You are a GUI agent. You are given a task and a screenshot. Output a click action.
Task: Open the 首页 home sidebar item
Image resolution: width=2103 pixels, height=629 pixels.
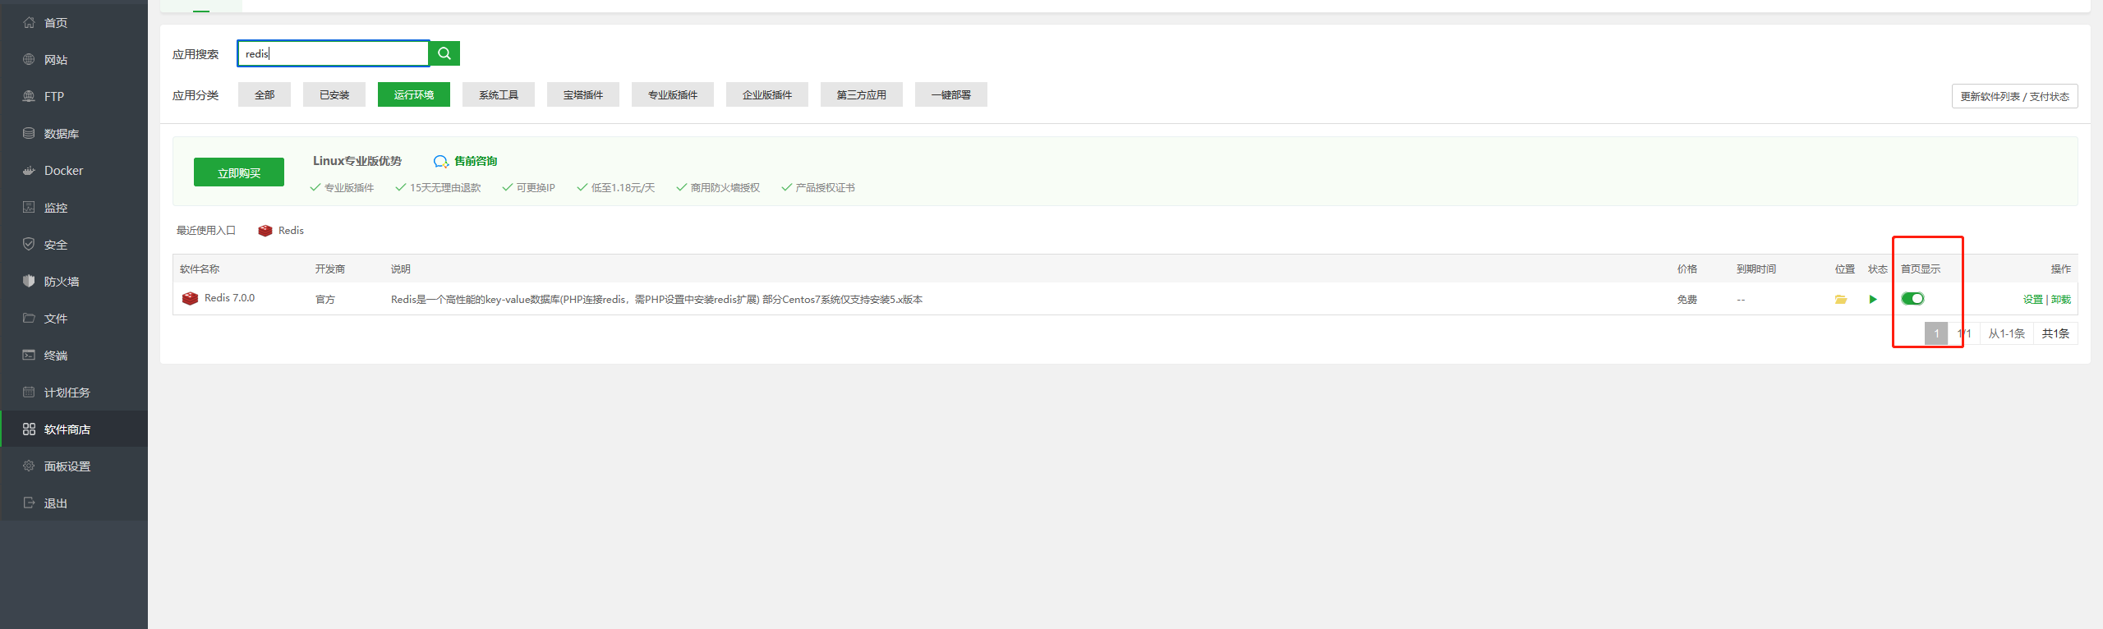coord(74,23)
